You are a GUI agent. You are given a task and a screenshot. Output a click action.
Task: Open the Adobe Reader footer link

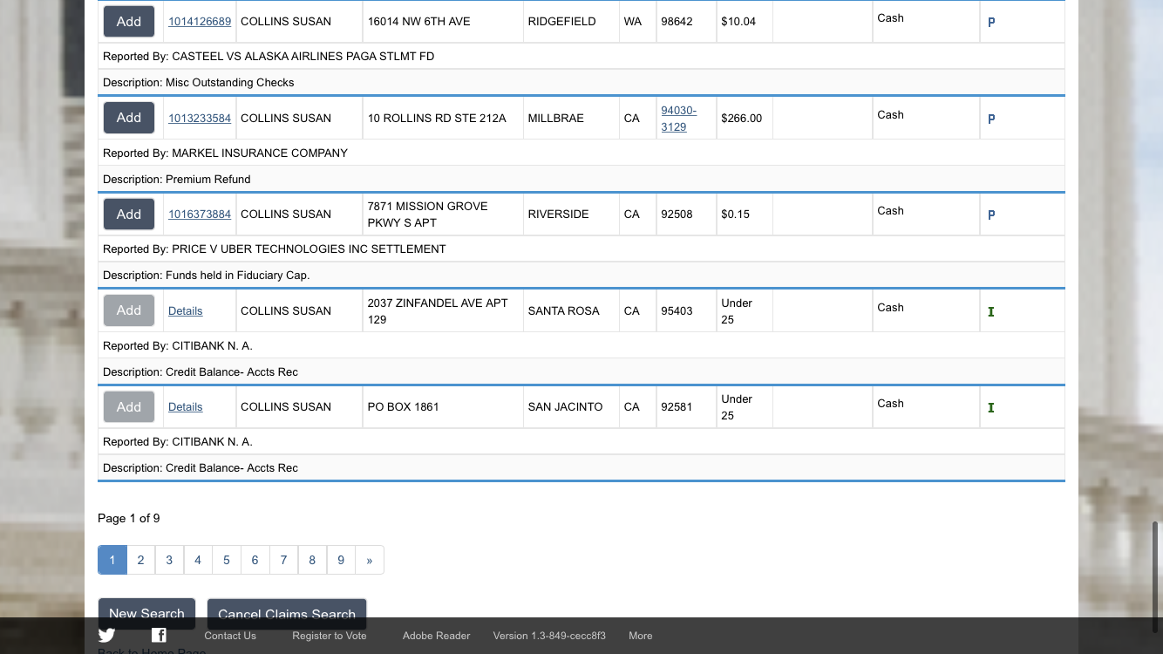(436, 636)
